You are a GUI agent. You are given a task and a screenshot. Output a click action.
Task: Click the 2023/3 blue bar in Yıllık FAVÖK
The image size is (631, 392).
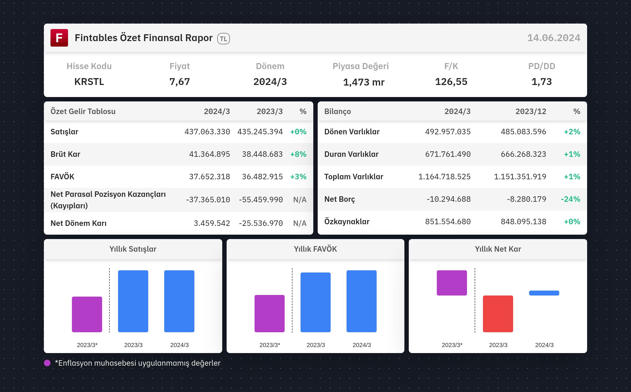tap(315, 302)
